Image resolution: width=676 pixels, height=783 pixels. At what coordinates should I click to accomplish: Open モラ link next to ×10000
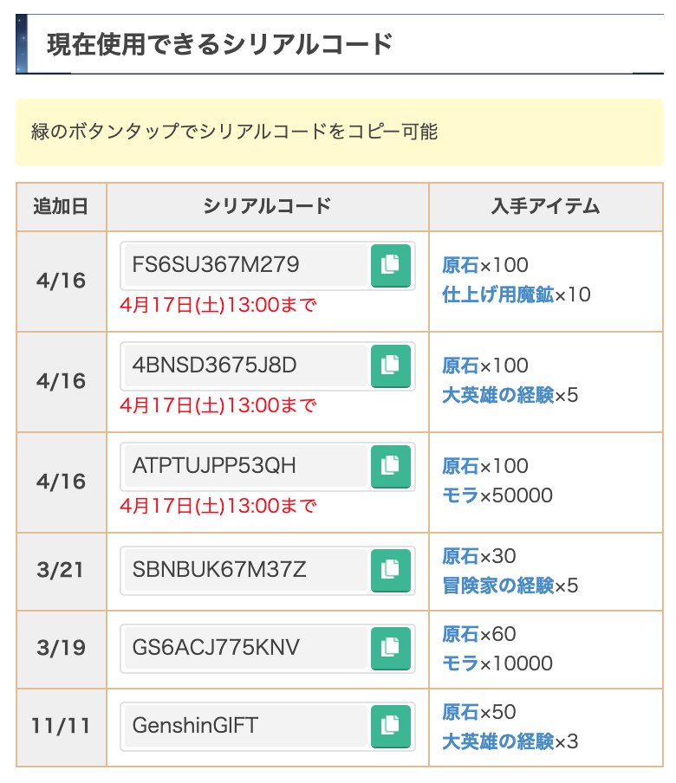click(x=460, y=663)
